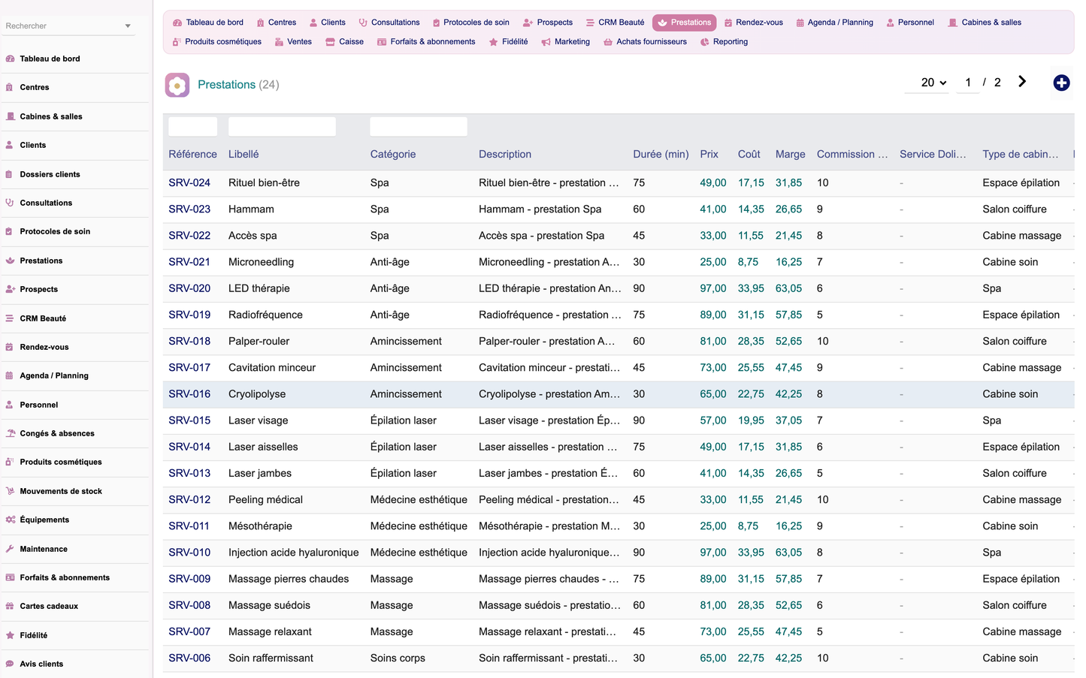Viewport: 1086px width, 678px height.
Task: Open Reporting chart icon in top bar
Action: [704, 42]
